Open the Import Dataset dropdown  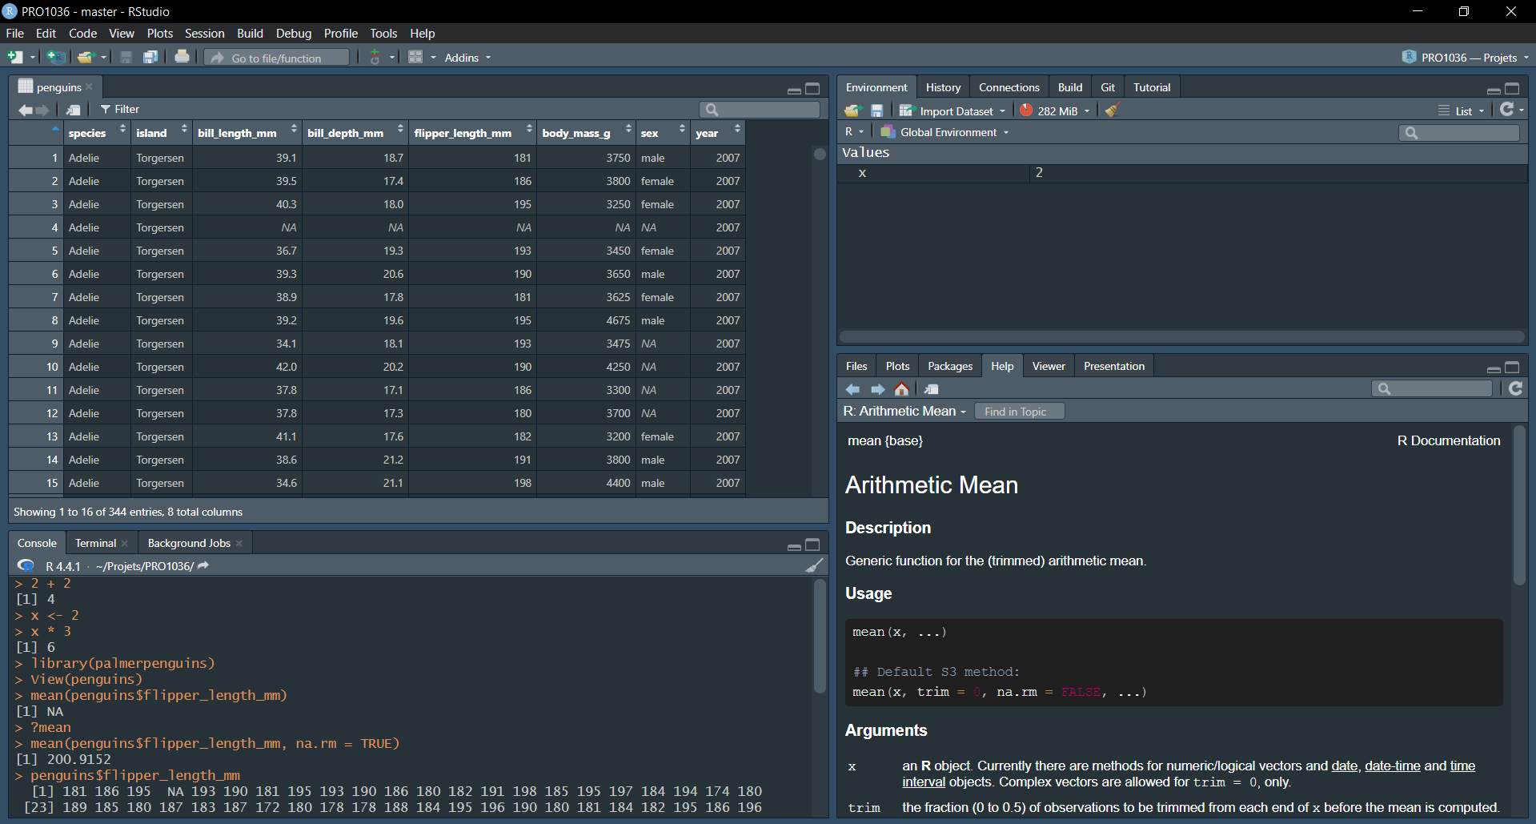[956, 111]
